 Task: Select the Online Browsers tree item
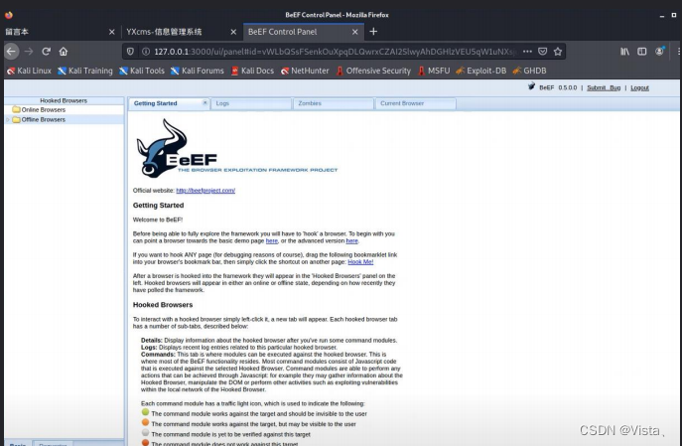coord(64,109)
